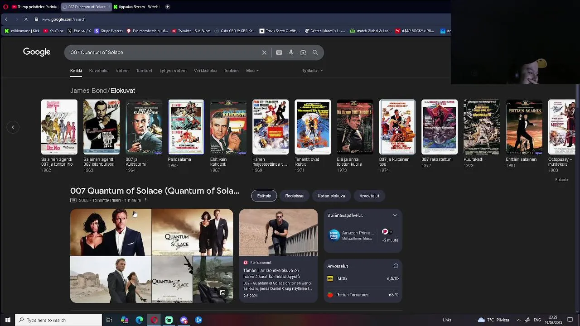Switch to the Videot tab
This screenshot has width=580, height=326.
point(122,71)
